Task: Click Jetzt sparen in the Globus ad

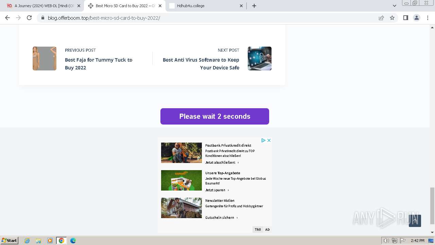Action: [217, 190]
